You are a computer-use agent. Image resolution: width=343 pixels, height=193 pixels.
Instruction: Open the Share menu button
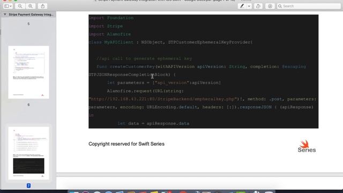click(43, 6)
